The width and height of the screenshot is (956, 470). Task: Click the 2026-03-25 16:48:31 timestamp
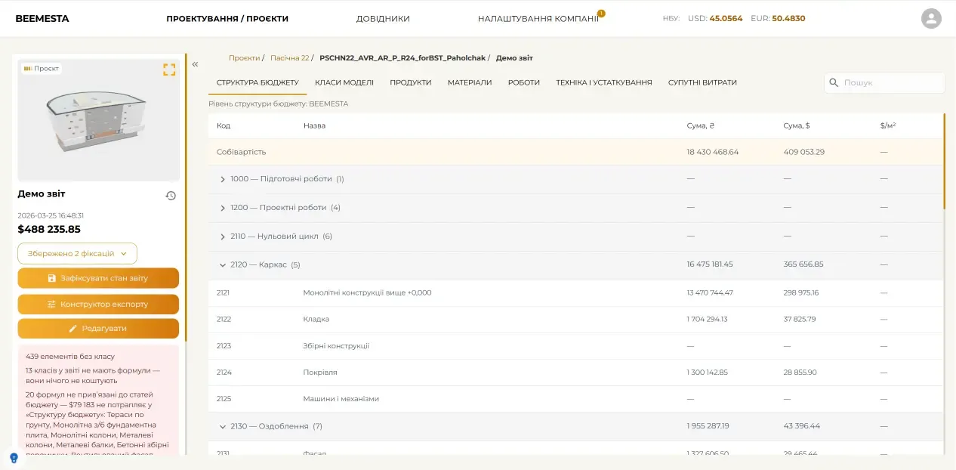[x=51, y=215]
